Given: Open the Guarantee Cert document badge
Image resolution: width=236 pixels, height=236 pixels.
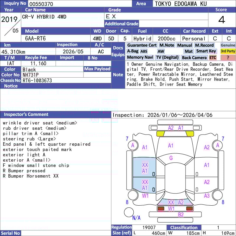Looking at the screenshot, I should tap(142, 45).
